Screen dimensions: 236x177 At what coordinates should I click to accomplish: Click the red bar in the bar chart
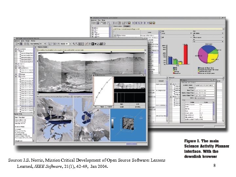click(x=186, y=55)
